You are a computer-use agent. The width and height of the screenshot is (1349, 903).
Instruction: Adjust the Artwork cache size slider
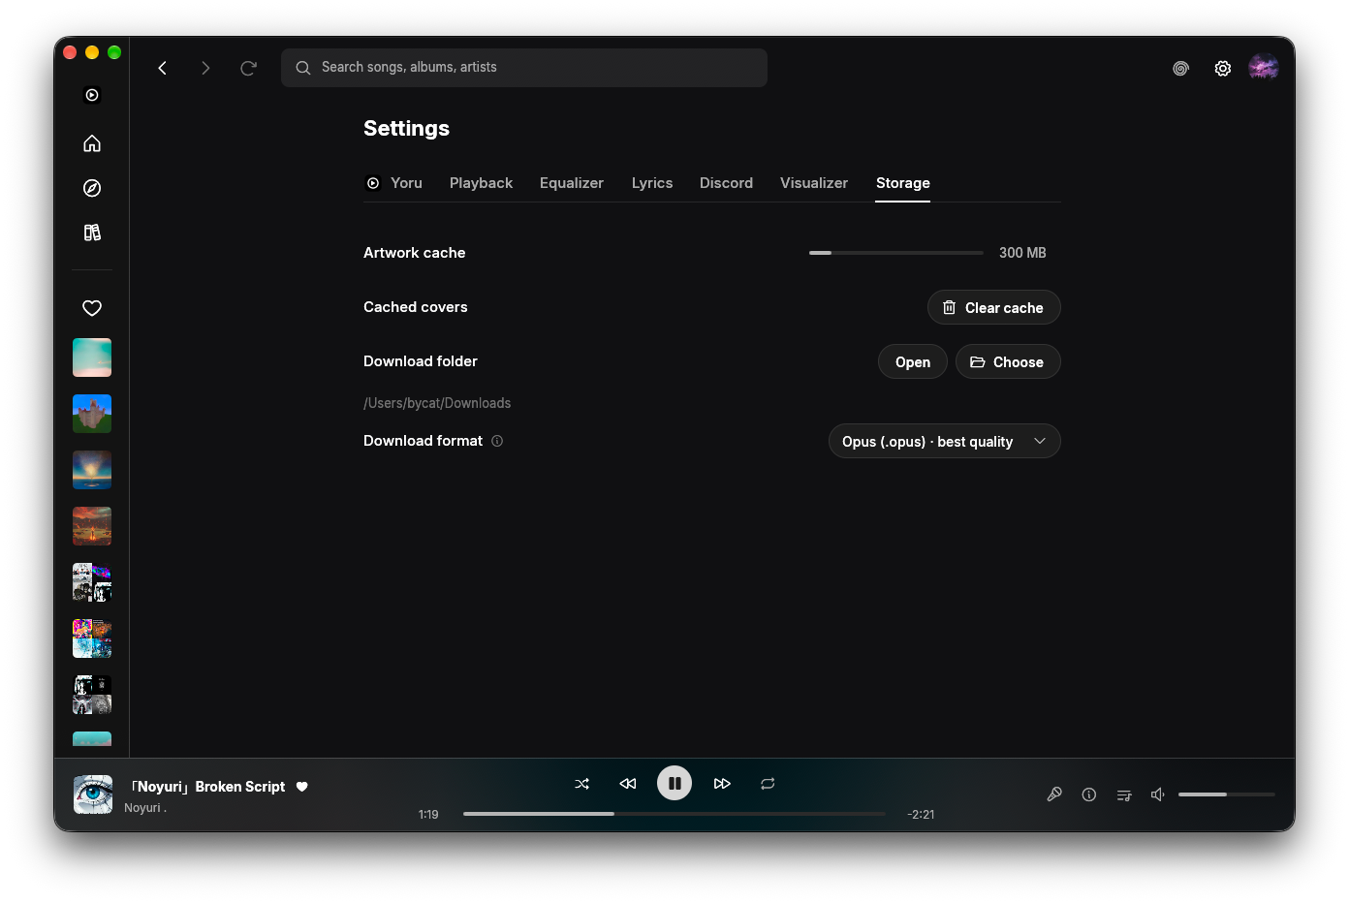(896, 253)
